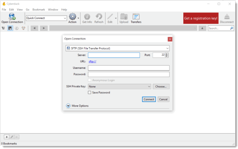
Task: Show the Bookmarks view icon
Action: pos(10,28)
